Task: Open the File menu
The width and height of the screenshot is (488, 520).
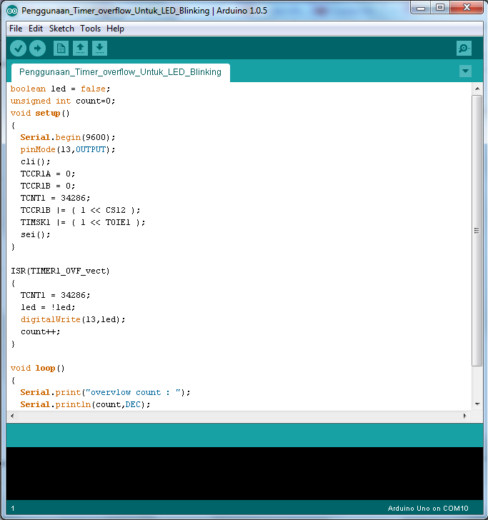Action: [x=16, y=29]
